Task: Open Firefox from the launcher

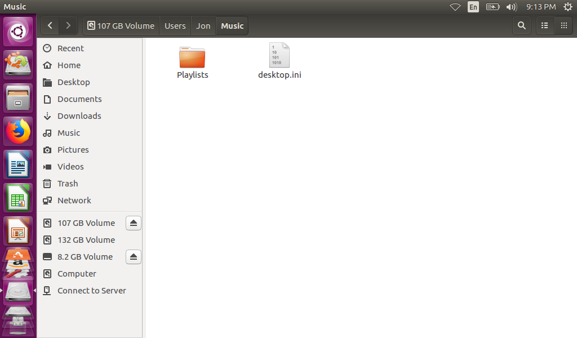Action: click(18, 132)
